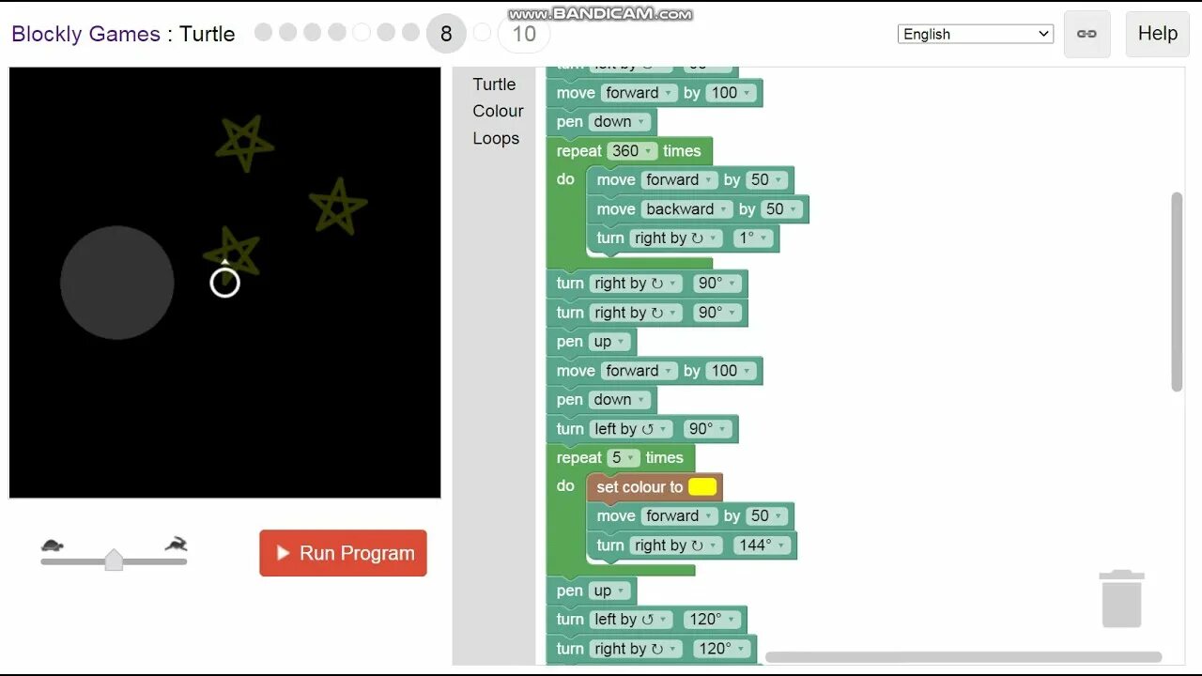Screen dimensions: 1202x676
Task: Select the Loops toolbox category
Action: [496, 138]
